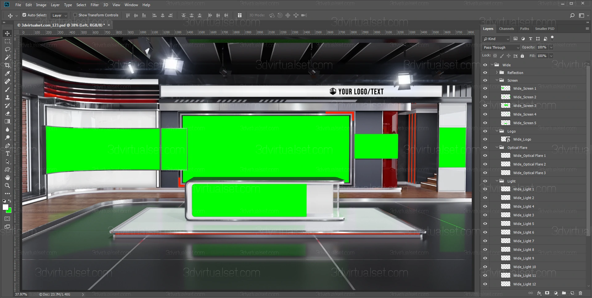
Task: Select the Rectangular Marquee tool
Action: pyautogui.click(x=7, y=41)
